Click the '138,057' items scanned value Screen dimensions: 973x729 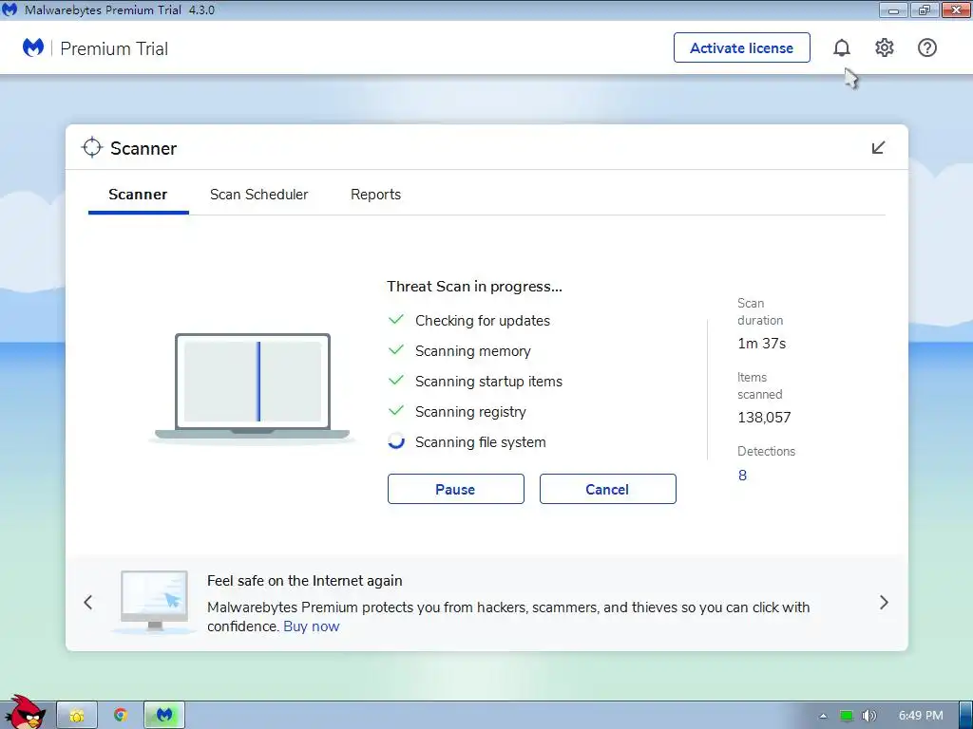[764, 418]
